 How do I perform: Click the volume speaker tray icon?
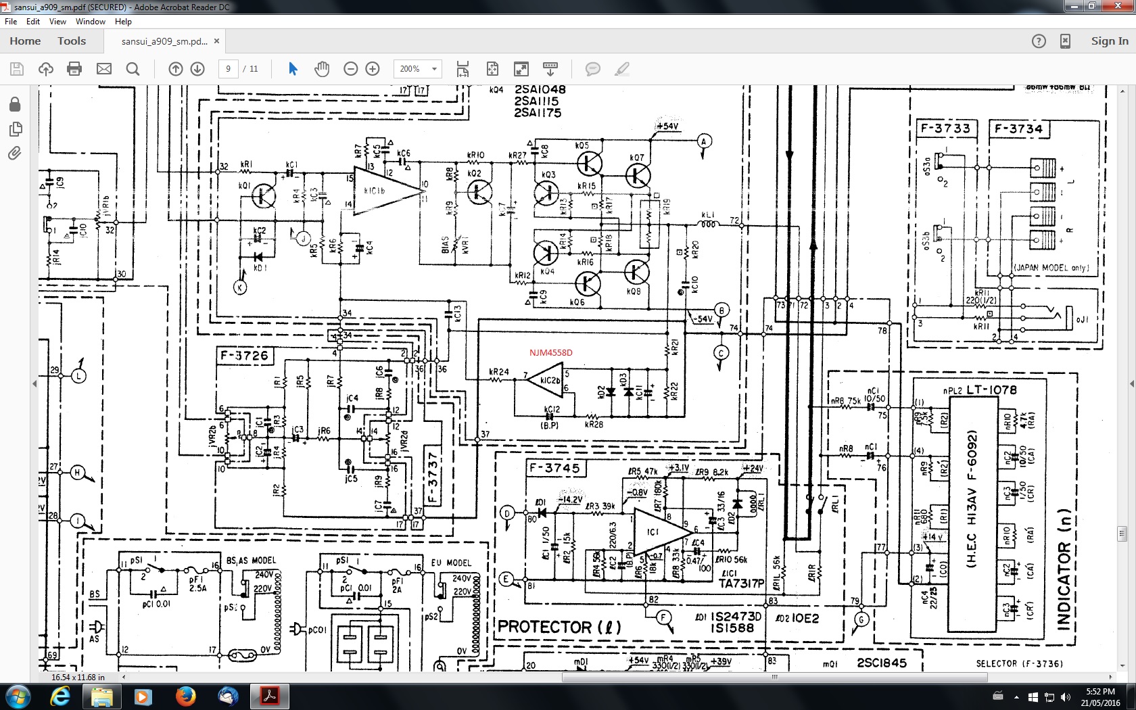(x=1066, y=696)
